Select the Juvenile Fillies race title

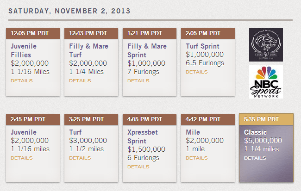(24, 50)
